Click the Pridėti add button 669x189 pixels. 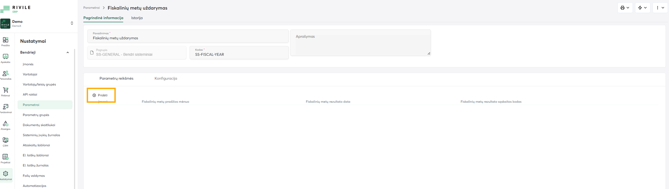click(100, 95)
